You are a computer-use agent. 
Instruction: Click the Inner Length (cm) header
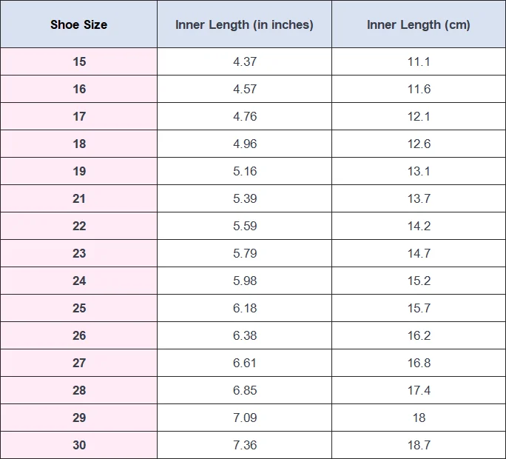(x=419, y=24)
